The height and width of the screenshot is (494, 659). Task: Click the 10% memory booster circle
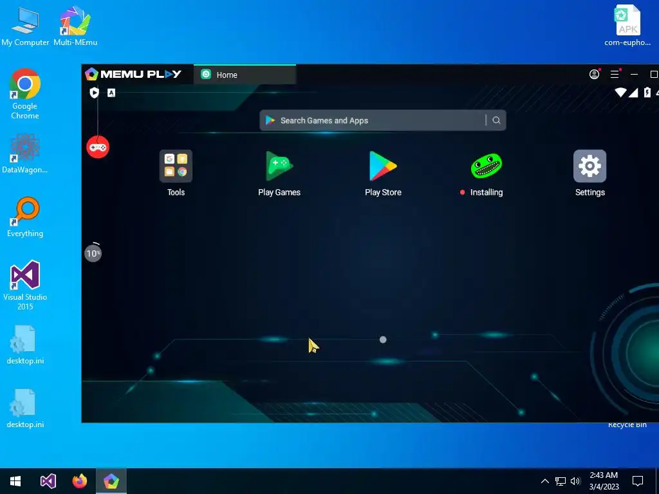pos(93,253)
